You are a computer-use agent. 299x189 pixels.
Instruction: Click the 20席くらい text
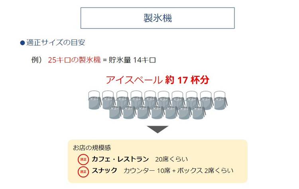click(171, 159)
